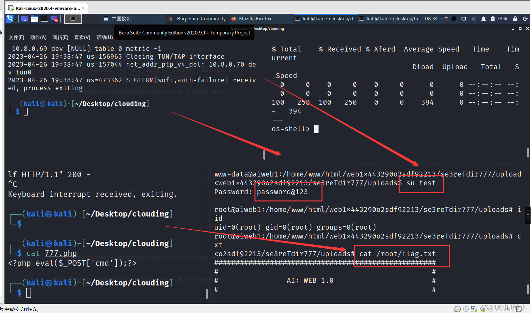Click the VMware CD/DVD status icon
The image size is (531, 313).
coord(466,309)
